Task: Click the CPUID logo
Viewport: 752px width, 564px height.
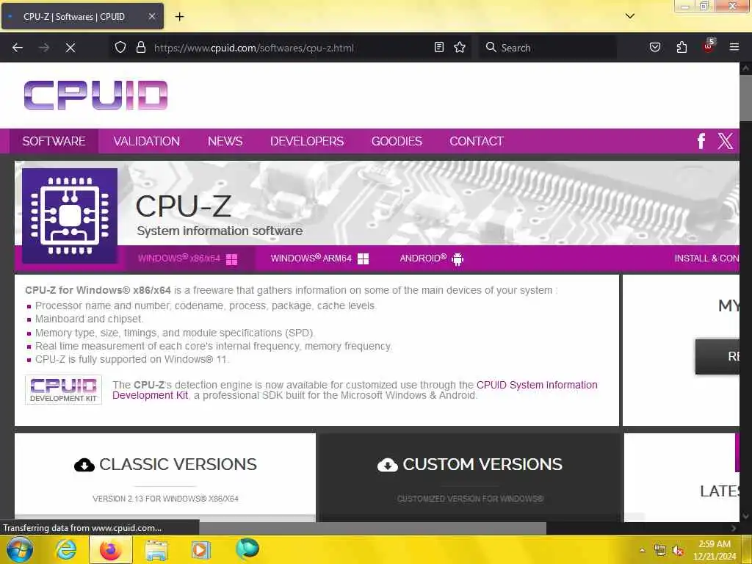Action: (x=96, y=95)
